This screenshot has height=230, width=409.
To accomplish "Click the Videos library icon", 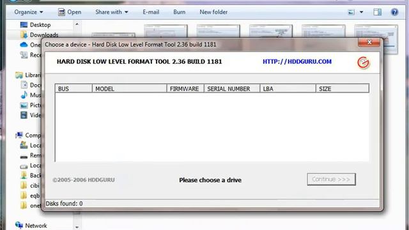I will 24,115.
